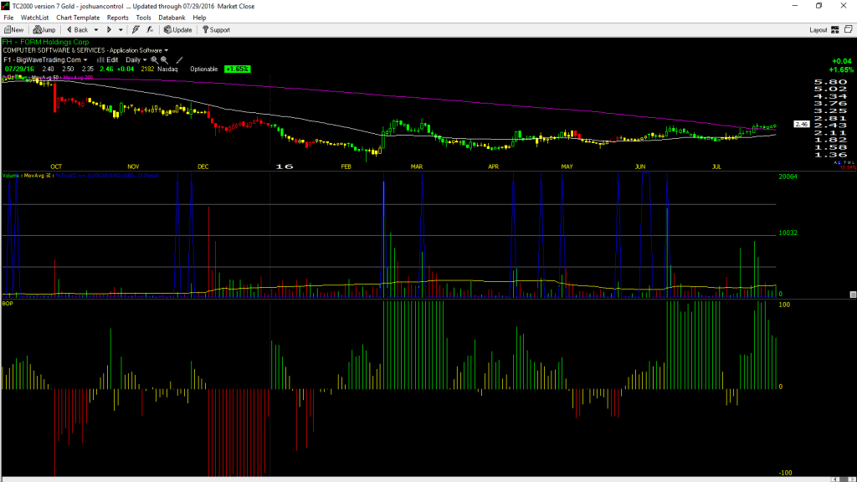
Task: Minimize the TC2000 window
Action: pos(795,6)
